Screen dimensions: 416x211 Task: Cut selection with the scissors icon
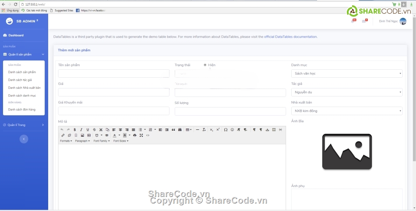(101, 130)
